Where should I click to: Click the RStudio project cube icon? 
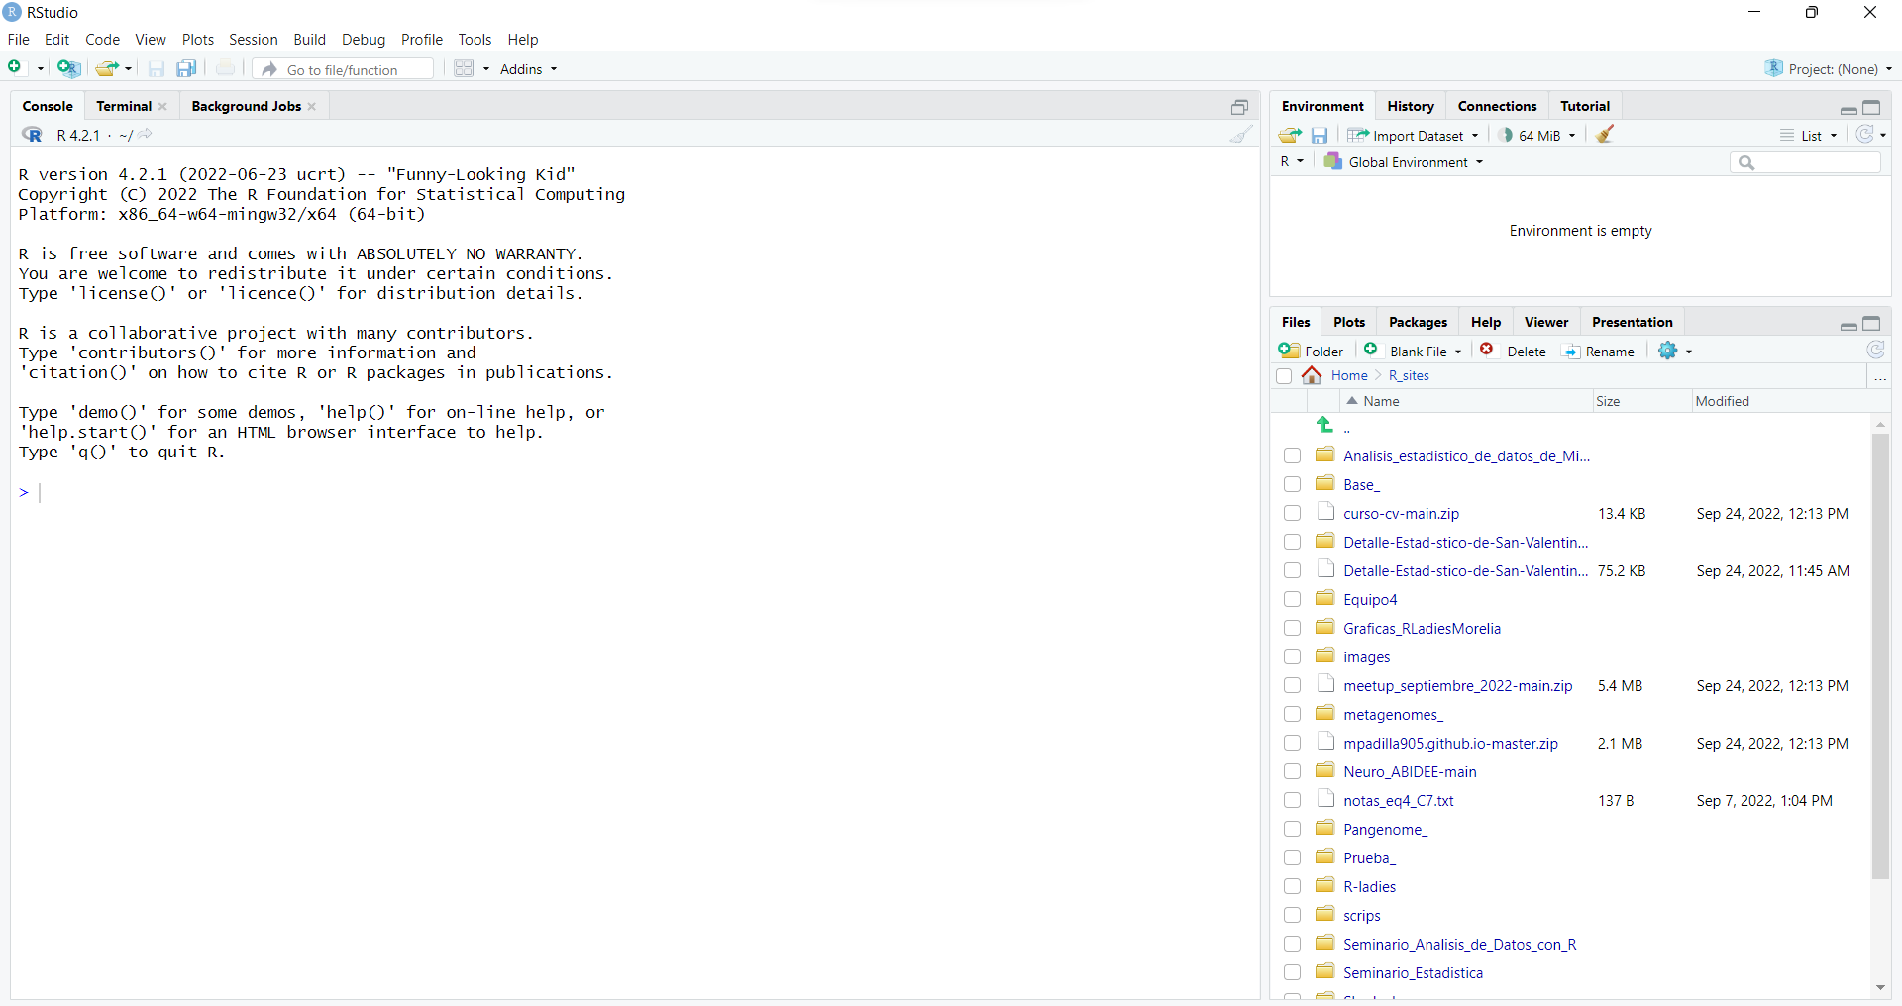(1774, 68)
